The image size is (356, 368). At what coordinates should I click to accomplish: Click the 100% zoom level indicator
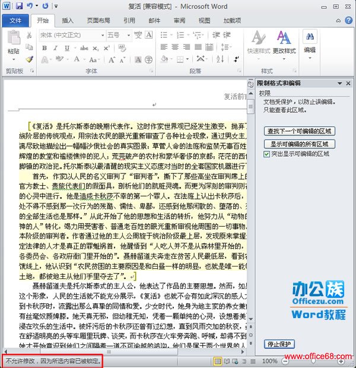click(x=269, y=361)
